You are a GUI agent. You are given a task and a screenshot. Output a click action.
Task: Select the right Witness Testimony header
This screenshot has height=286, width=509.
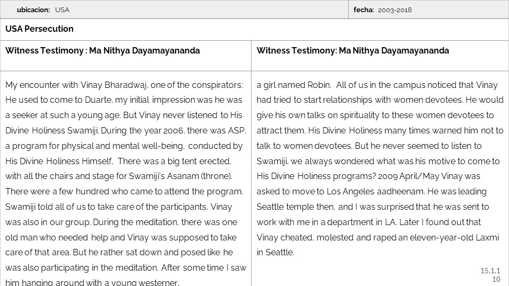coord(353,51)
